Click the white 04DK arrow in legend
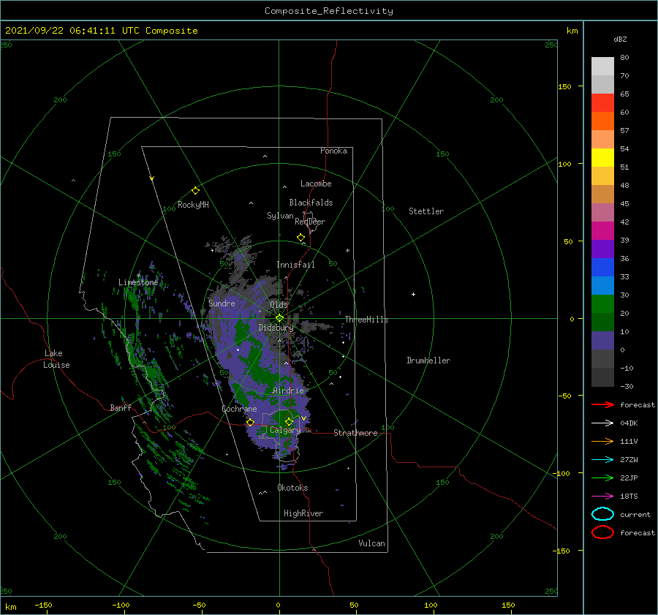 point(602,423)
